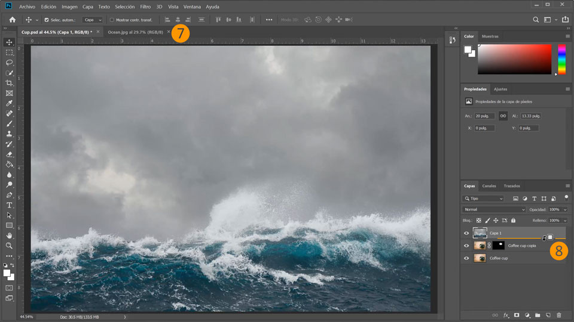This screenshot has height=322, width=574.
Task: Hide the Coffee cup layer
Action: pos(466,258)
